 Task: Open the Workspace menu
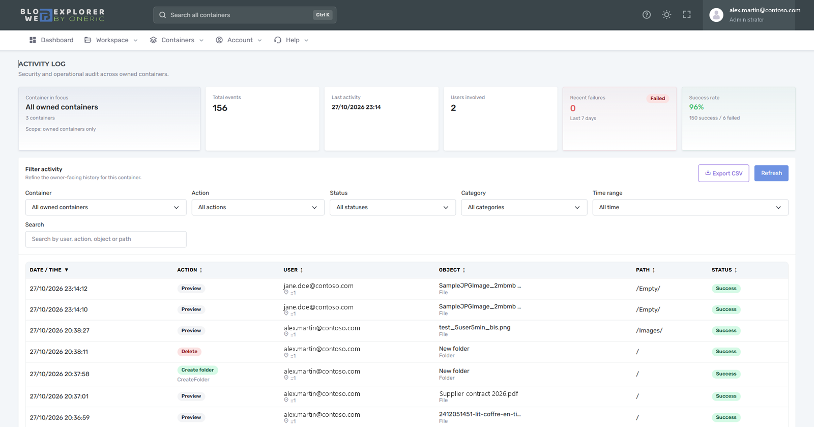[111, 40]
